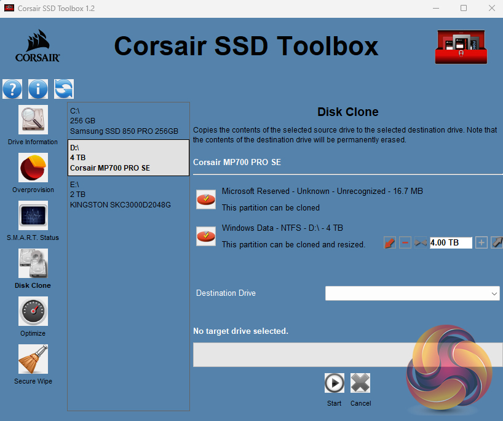The height and width of the screenshot is (421, 503).
Task: Select the C:\ Samsung SSD 850 PRO drive
Action: click(x=128, y=121)
